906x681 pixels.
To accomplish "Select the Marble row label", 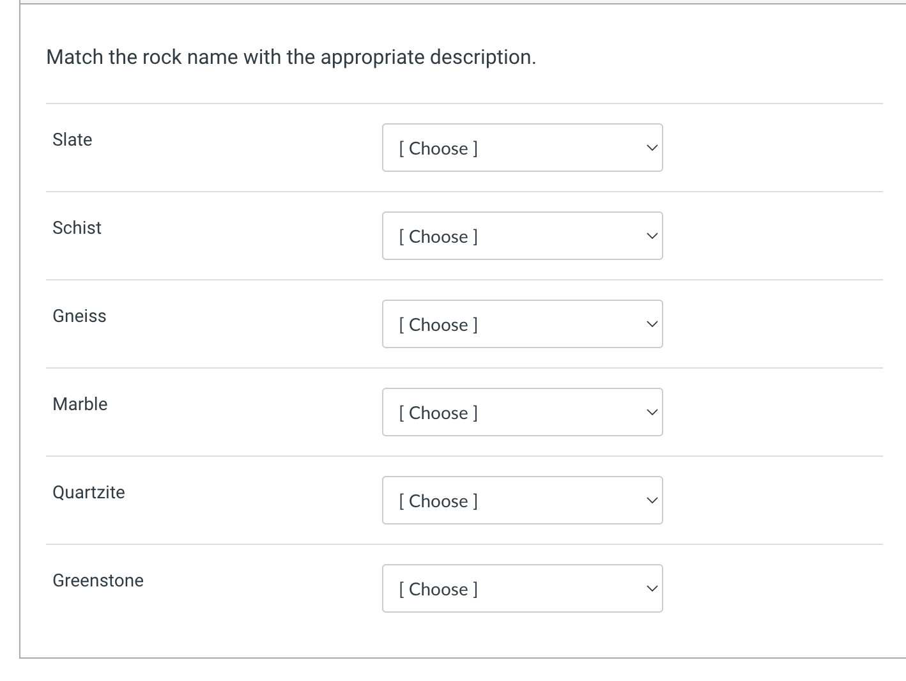I will pos(80,404).
